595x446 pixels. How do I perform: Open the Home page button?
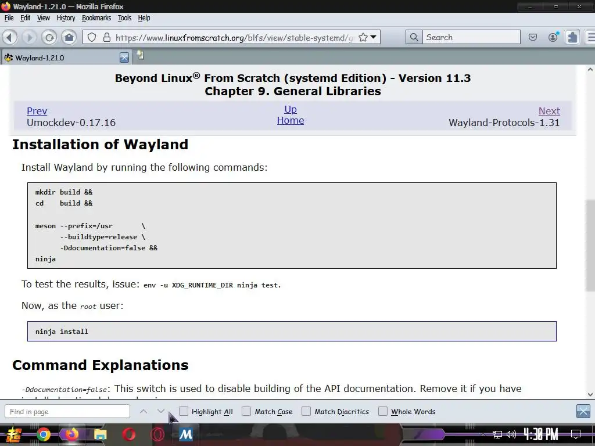[x=69, y=37]
